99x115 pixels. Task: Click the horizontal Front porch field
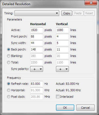click(37, 36)
